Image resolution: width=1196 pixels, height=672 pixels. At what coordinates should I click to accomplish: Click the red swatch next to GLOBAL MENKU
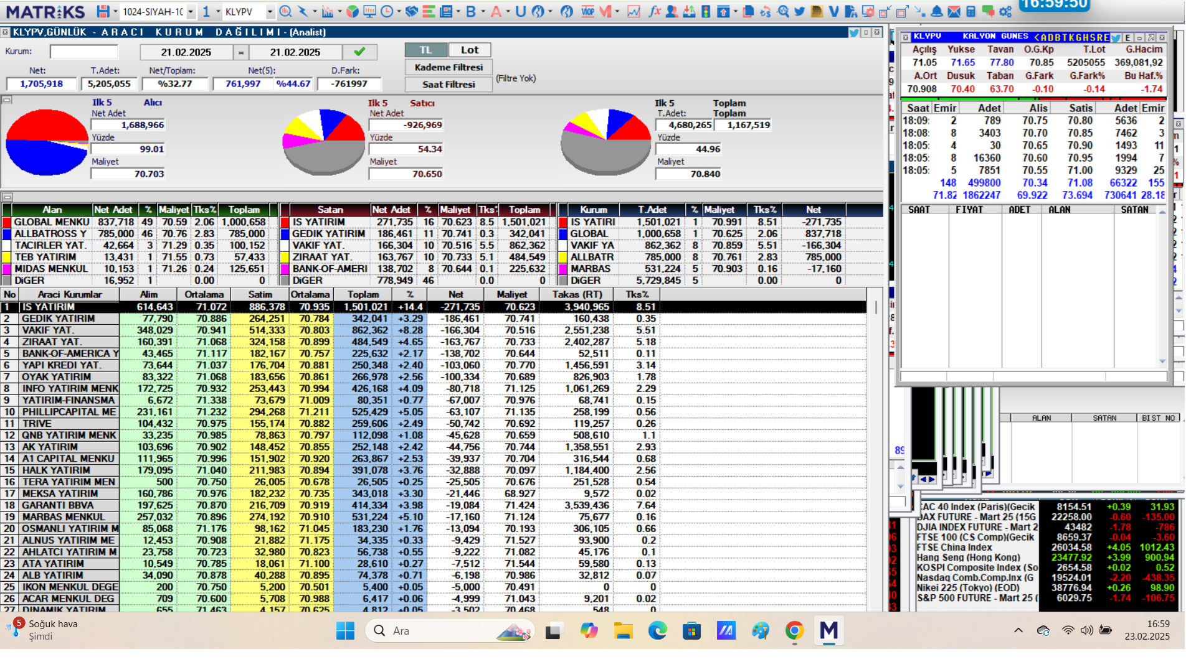click(6, 222)
